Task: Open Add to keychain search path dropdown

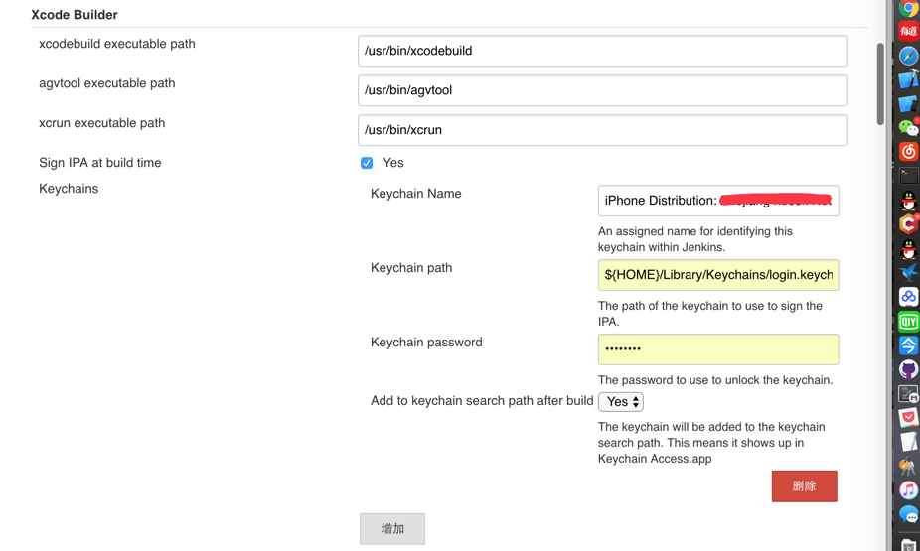Action: (621, 402)
